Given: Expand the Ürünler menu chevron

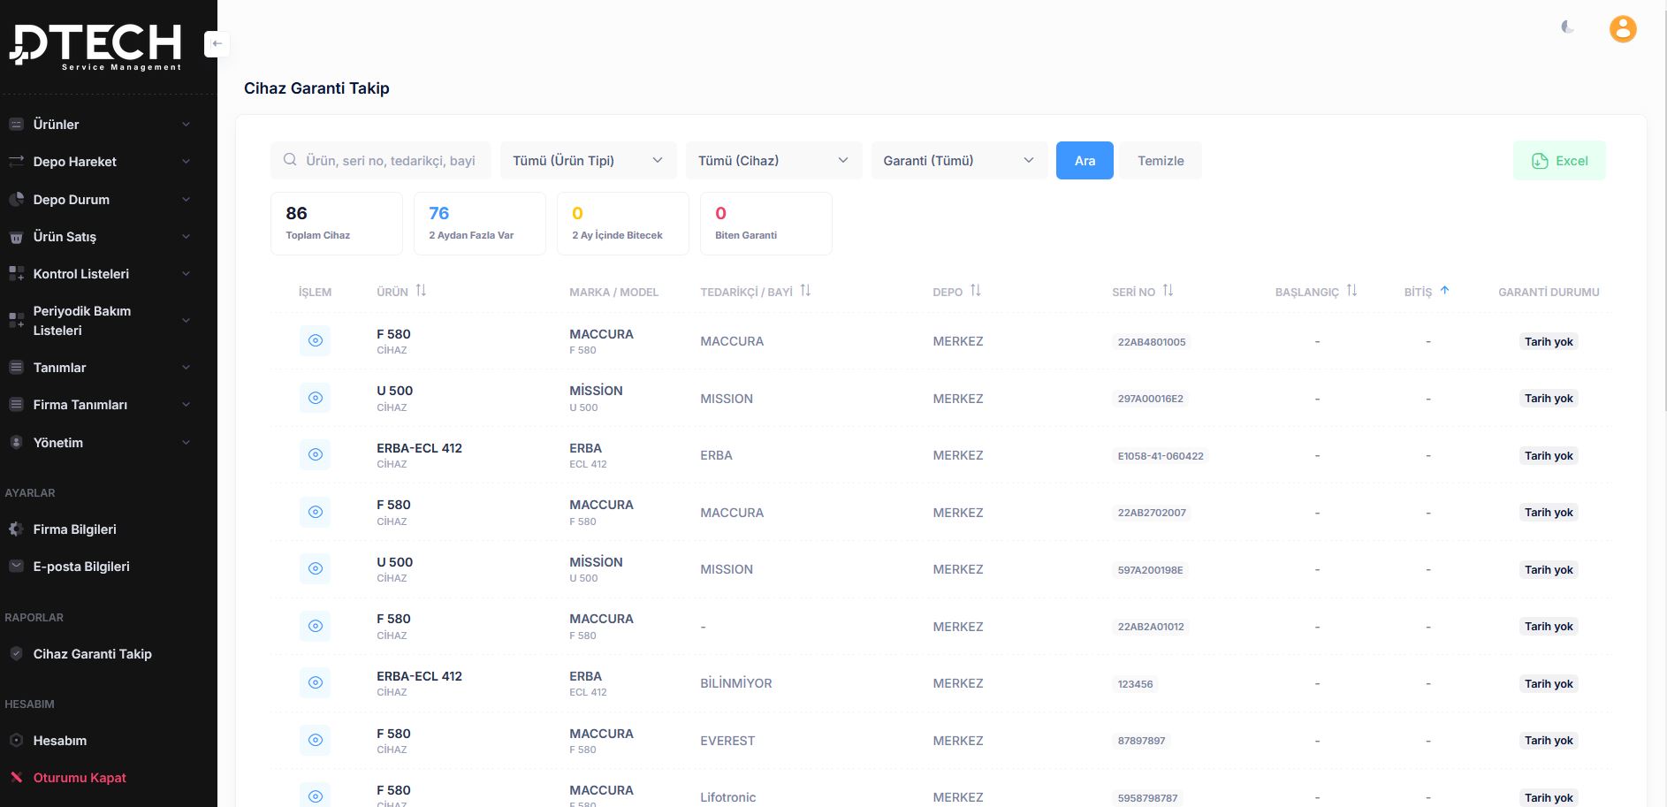Looking at the screenshot, I should click(x=186, y=125).
